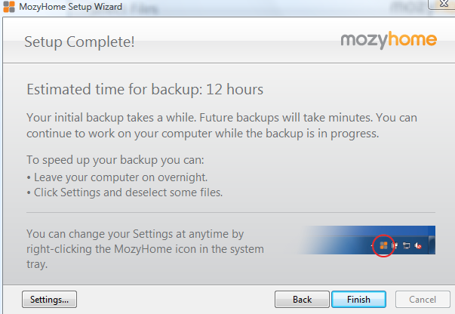This screenshot has height=314, width=455.
Task: Click the show hidden icons arrow in the tray image
Action: 372,246
